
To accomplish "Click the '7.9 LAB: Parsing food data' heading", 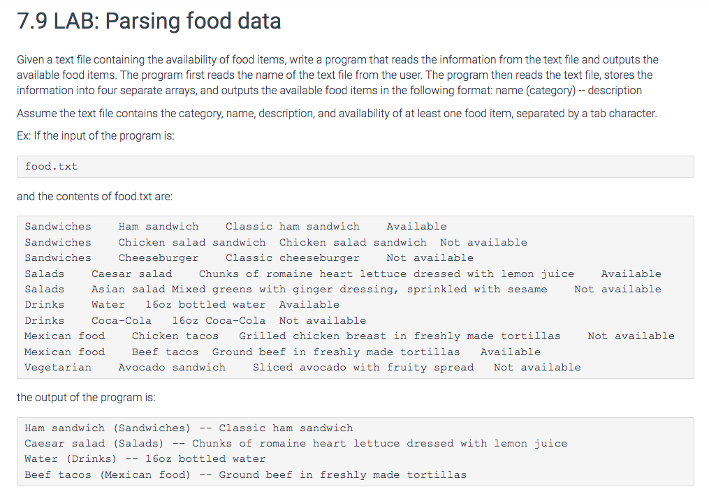I will 149,21.
